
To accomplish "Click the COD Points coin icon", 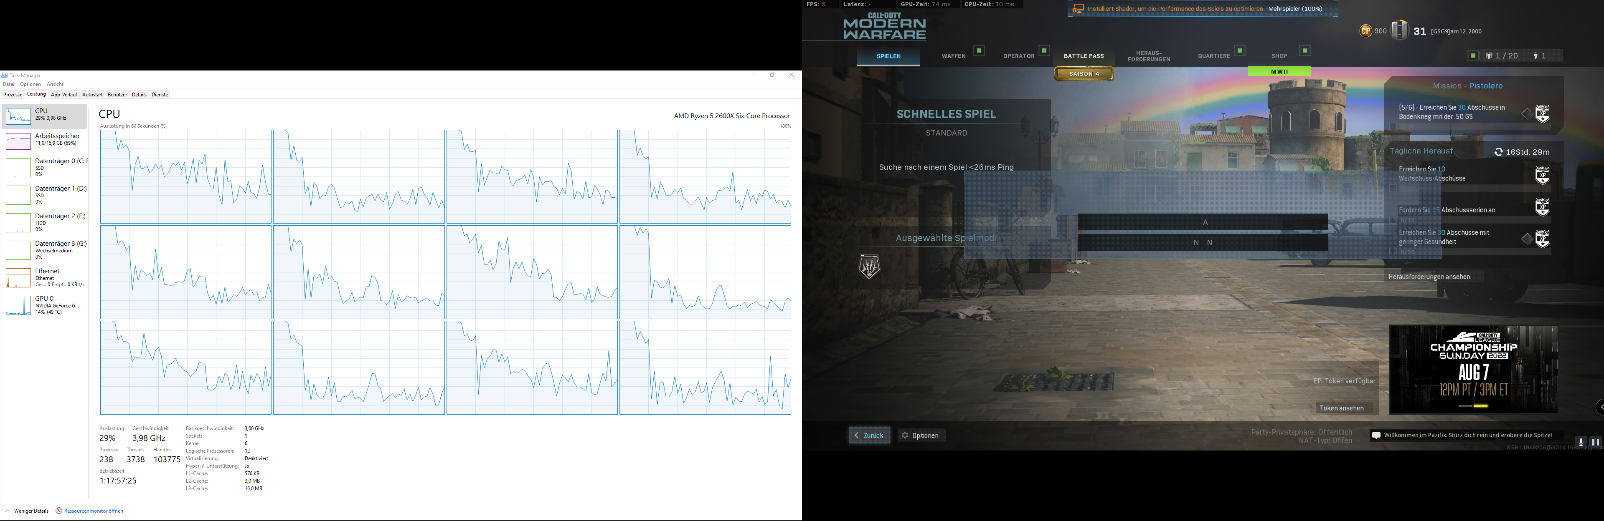I will click(x=1365, y=30).
